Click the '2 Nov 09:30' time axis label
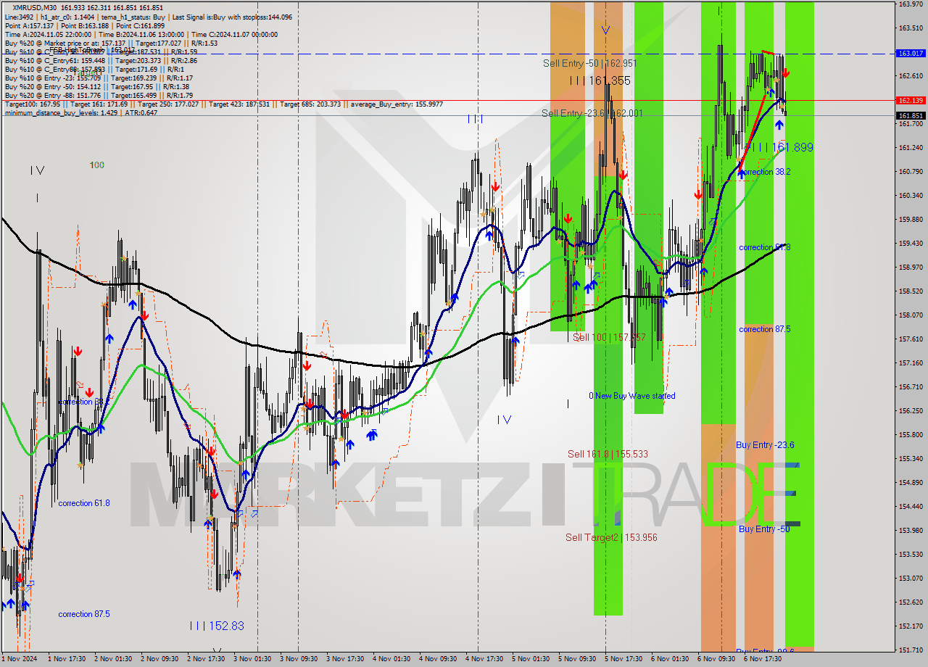The image size is (928, 667). click(159, 659)
